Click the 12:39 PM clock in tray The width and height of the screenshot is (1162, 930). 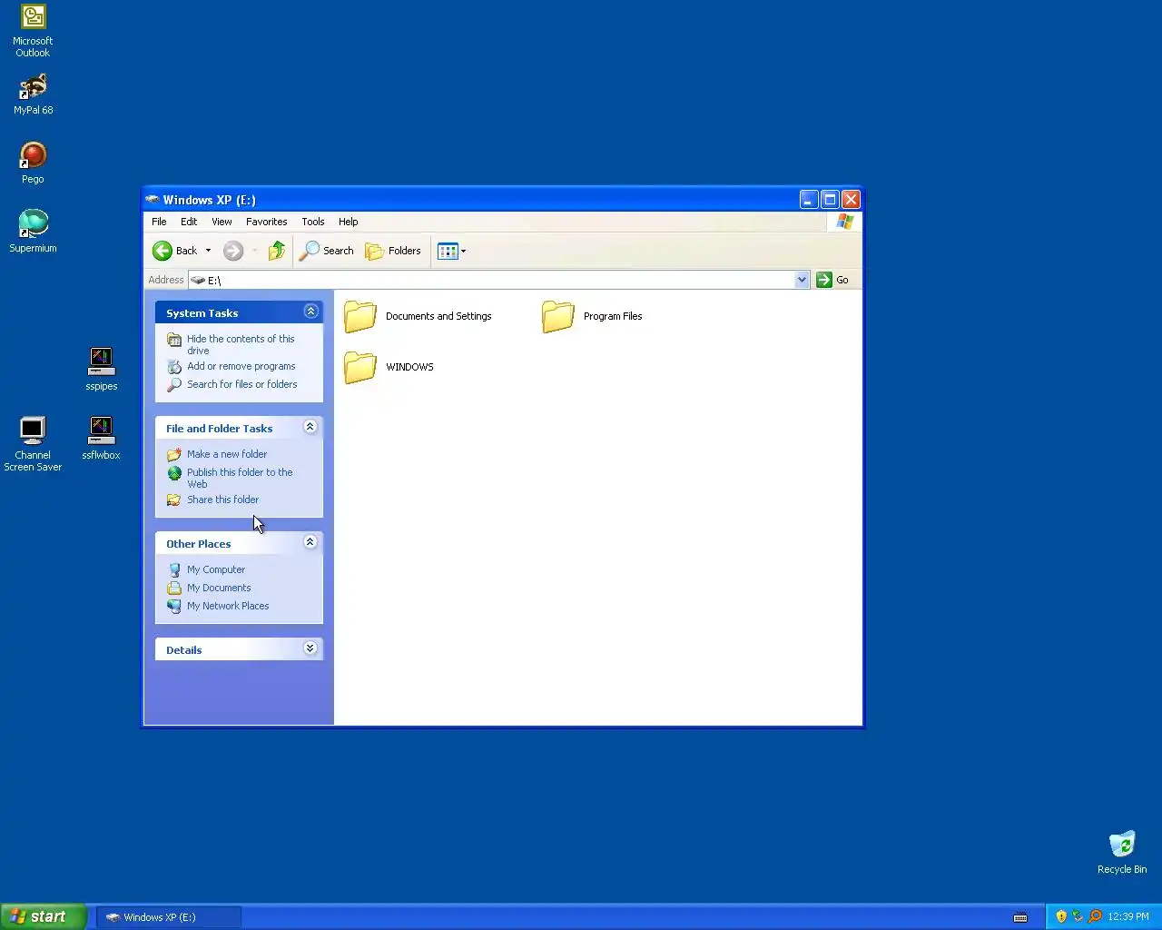(x=1128, y=916)
